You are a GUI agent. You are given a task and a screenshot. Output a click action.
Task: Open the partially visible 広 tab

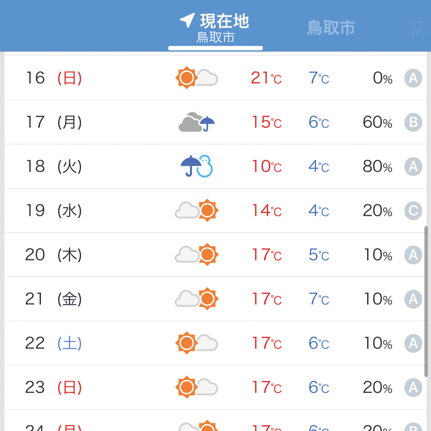[425, 27]
